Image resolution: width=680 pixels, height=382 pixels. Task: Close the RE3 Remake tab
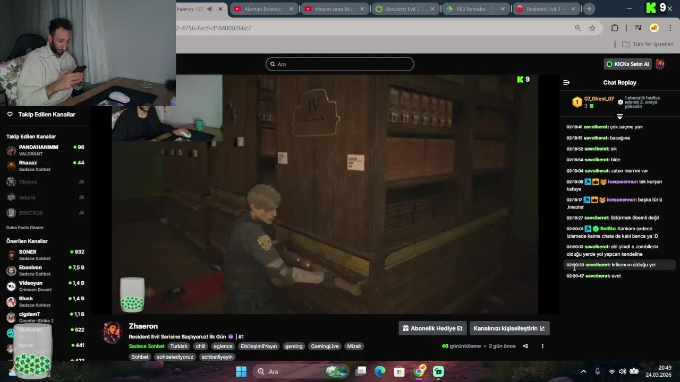503,9
